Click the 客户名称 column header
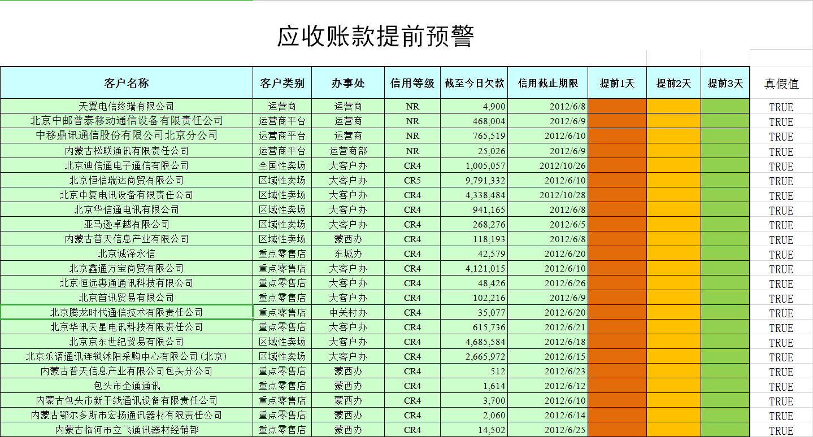The image size is (813, 437). pyautogui.click(x=125, y=82)
